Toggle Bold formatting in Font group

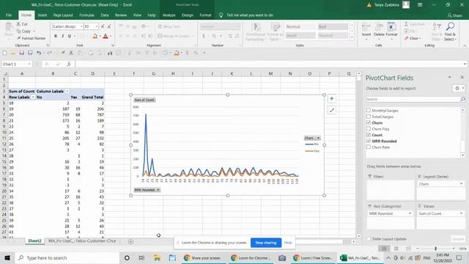click(56, 36)
